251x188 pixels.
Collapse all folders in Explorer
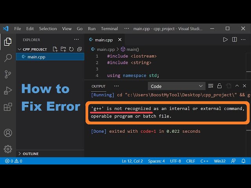(x=79, y=49)
